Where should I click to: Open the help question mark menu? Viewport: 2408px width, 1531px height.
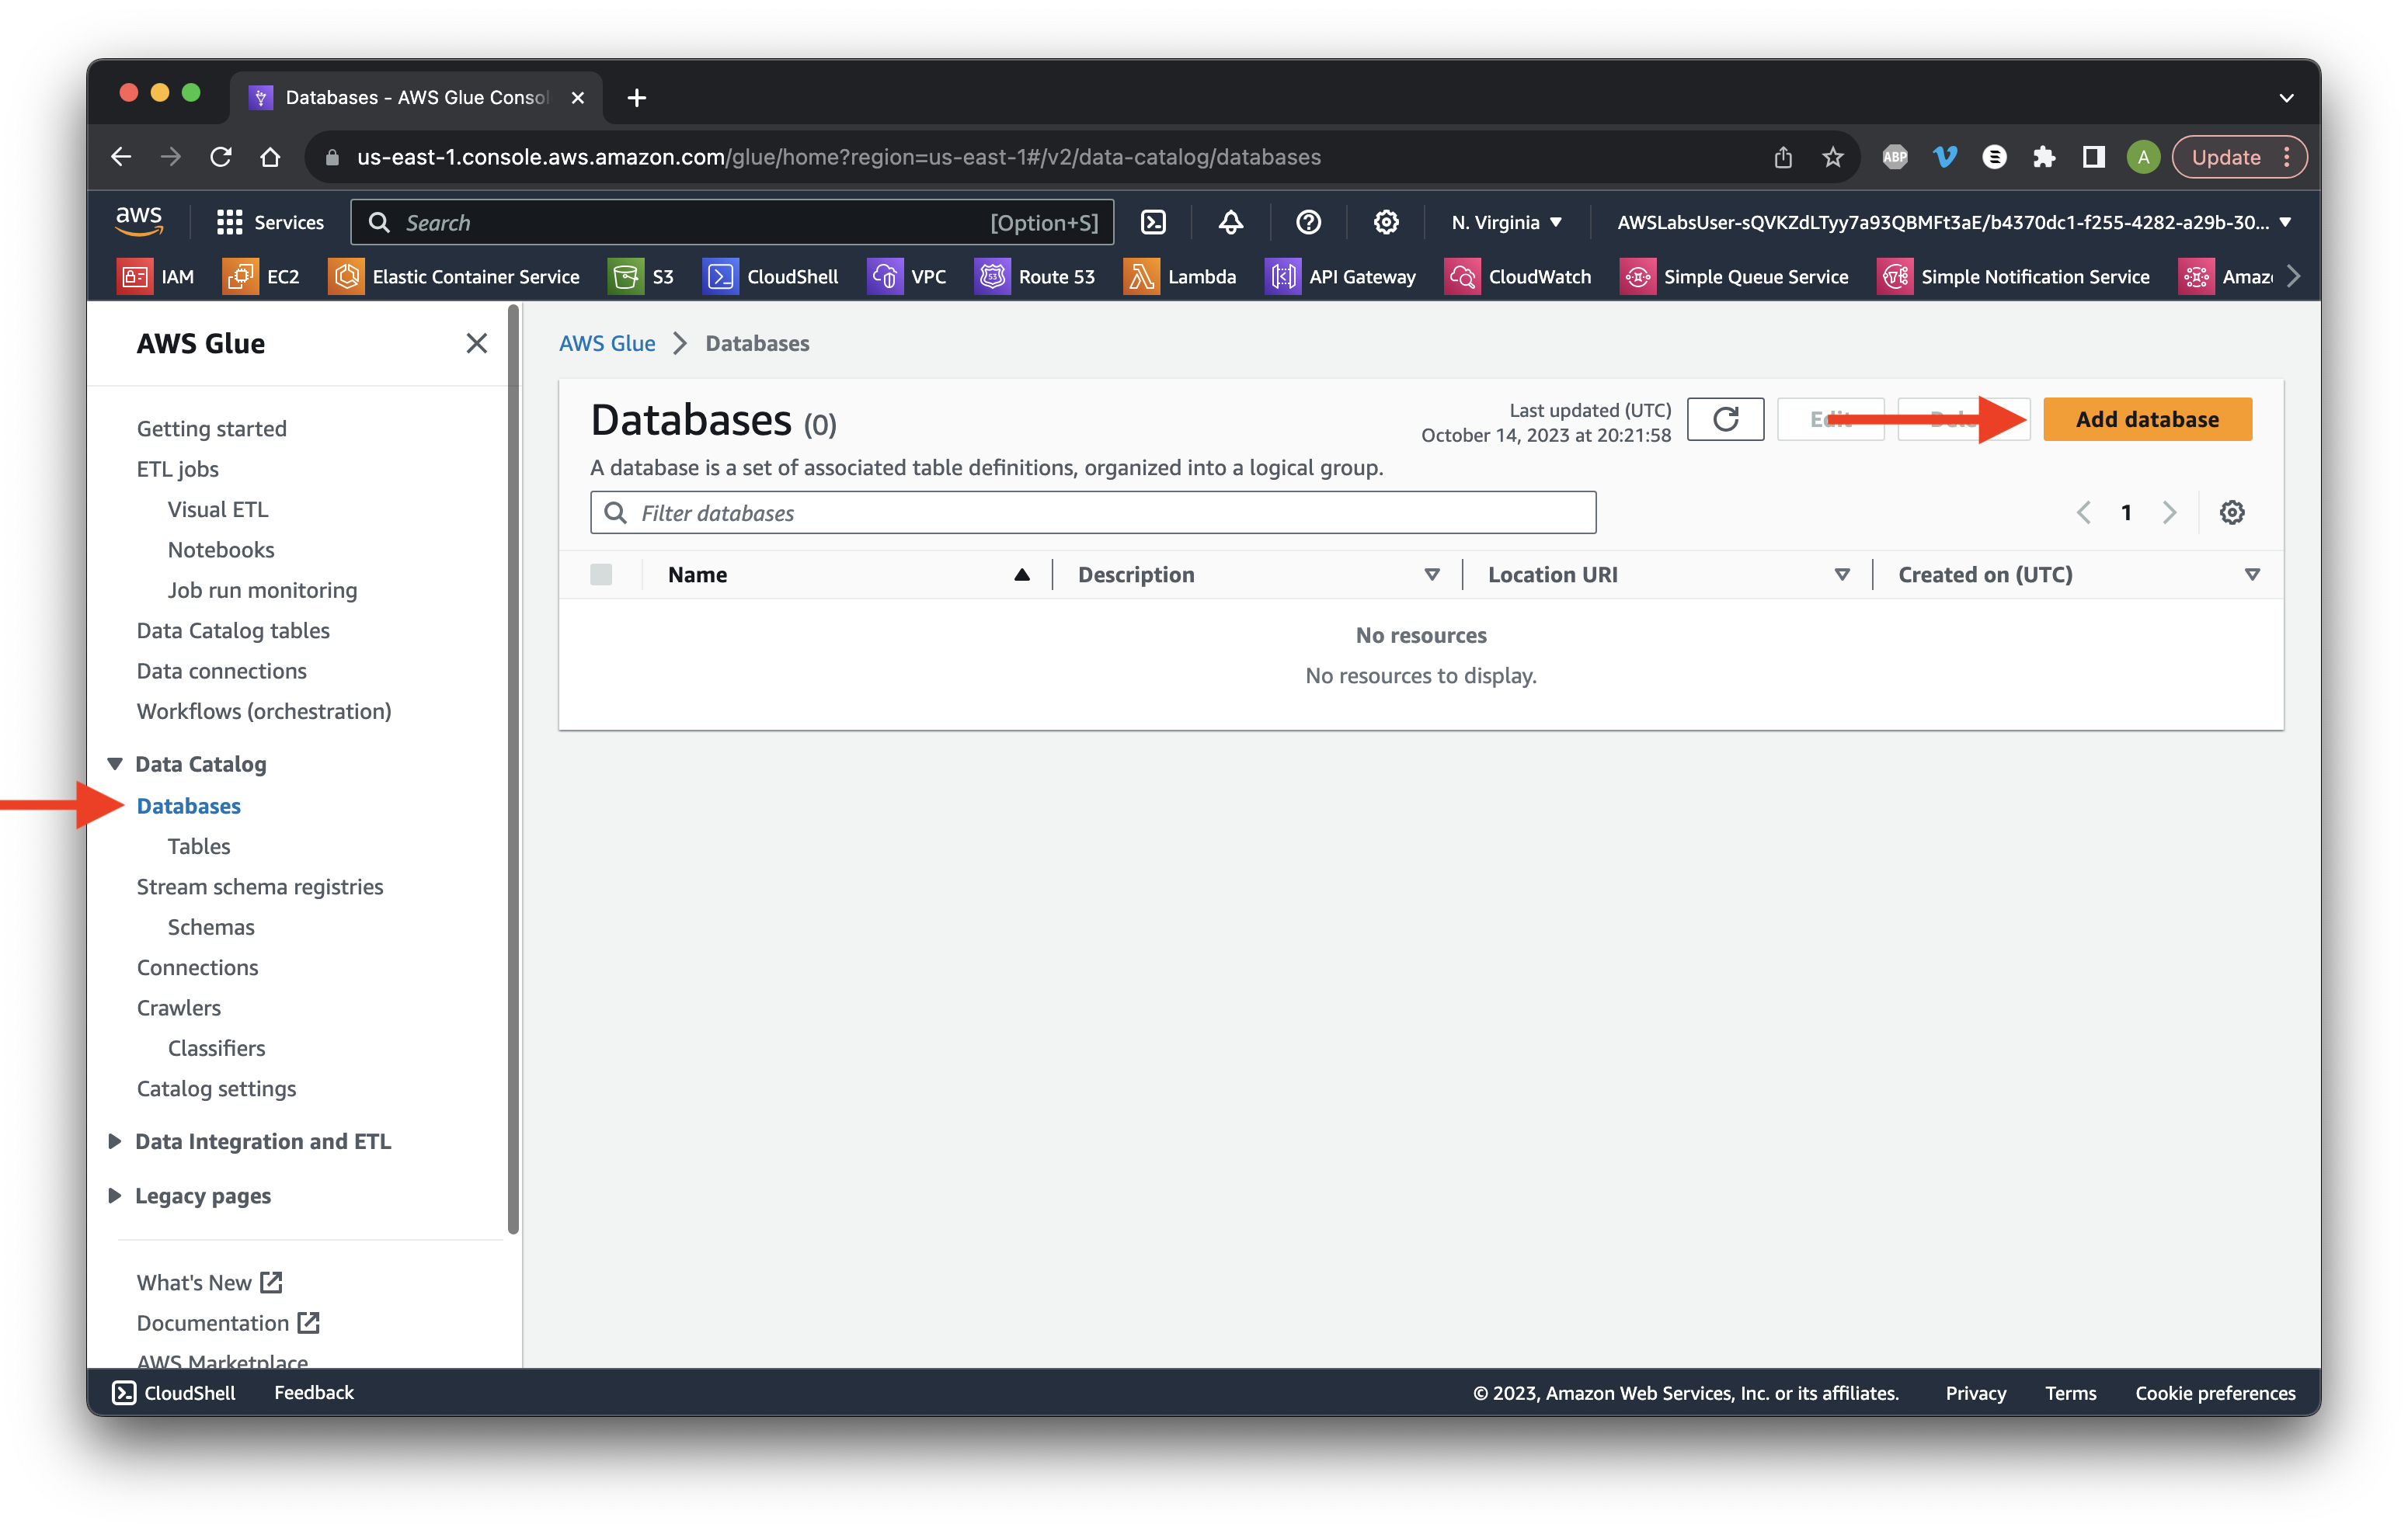(x=1308, y=222)
